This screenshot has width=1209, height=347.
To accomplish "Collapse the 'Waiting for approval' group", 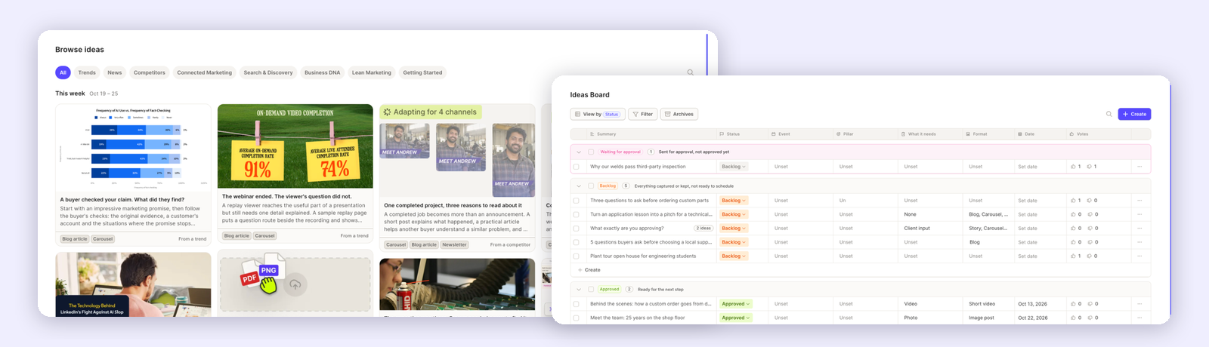I will coord(579,152).
